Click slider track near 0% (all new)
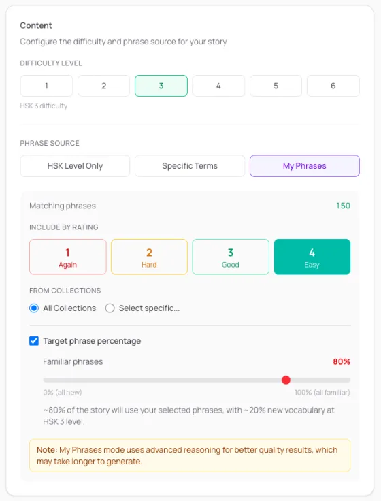This screenshot has height=501, width=381. coord(48,381)
